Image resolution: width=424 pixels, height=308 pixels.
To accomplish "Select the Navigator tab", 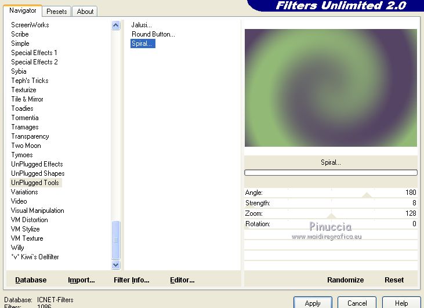I will coord(23,10).
